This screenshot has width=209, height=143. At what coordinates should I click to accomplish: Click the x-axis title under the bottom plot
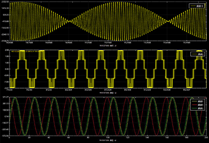(x=108, y=140)
